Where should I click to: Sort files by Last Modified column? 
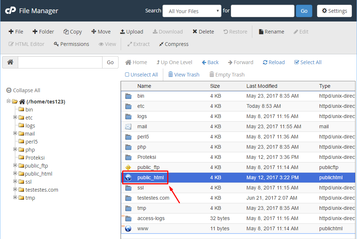[x=262, y=86]
